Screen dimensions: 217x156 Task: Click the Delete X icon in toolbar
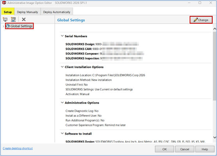point(24,19)
